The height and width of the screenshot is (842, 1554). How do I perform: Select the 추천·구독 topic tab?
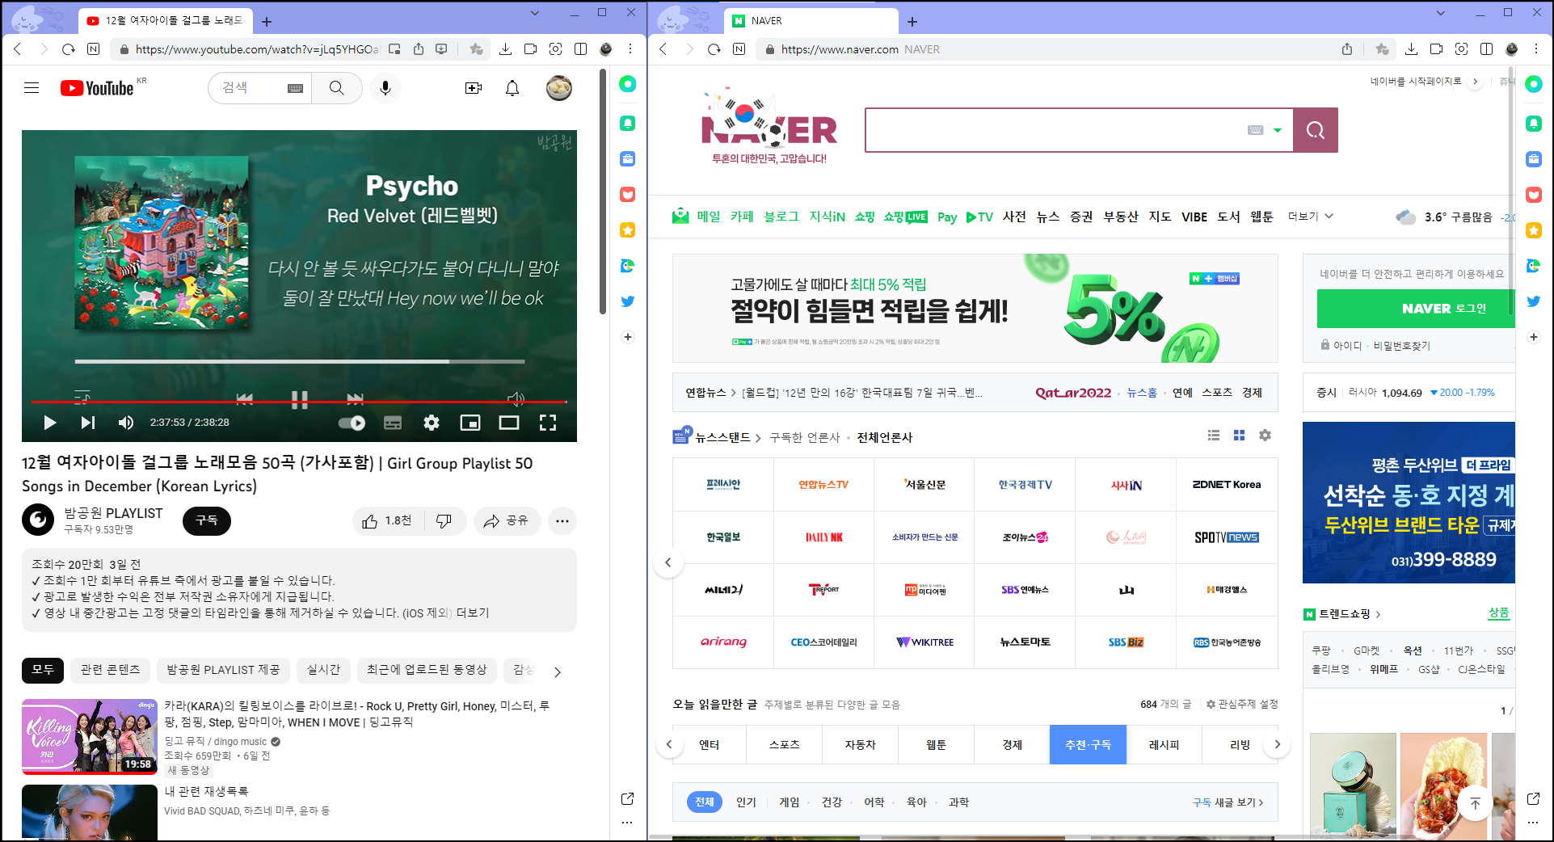click(1088, 745)
